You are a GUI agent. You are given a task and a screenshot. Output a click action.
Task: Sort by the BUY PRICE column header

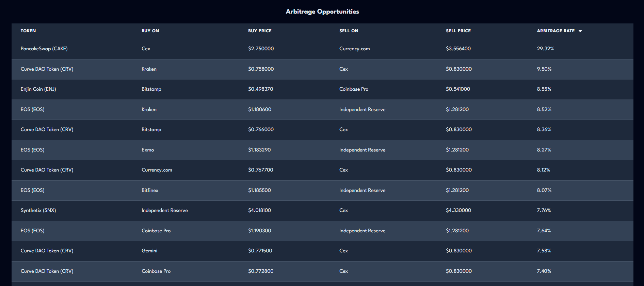click(x=260, y=31)
